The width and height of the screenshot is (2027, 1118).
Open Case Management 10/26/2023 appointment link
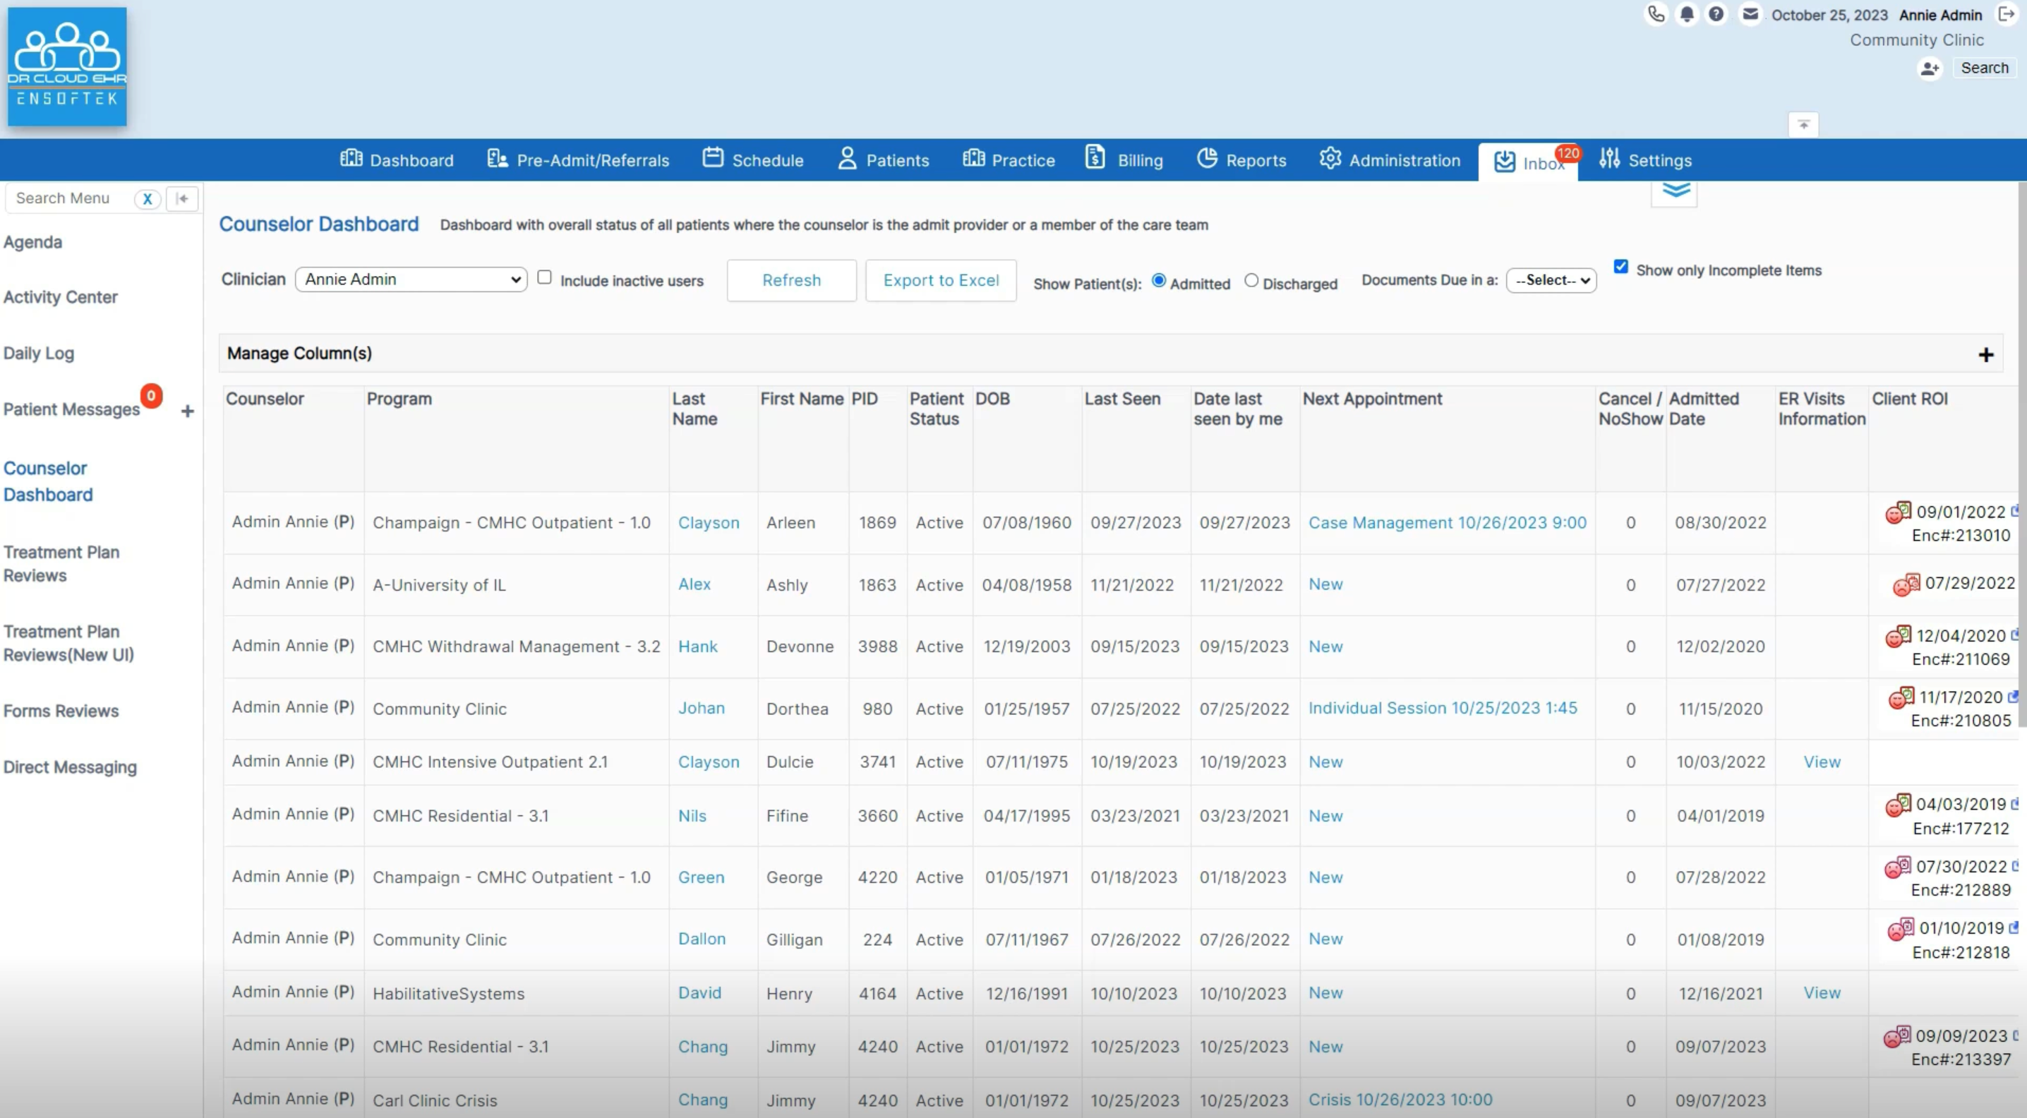[1447, 522]
